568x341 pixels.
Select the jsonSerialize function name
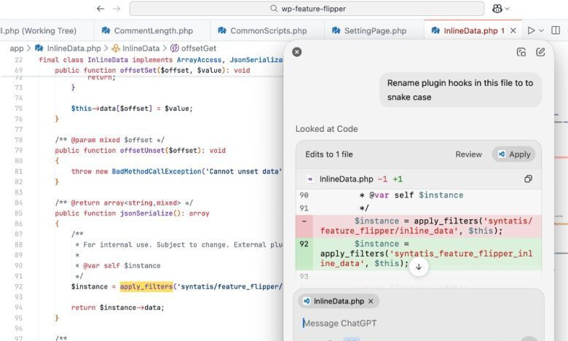click(146, 213)
